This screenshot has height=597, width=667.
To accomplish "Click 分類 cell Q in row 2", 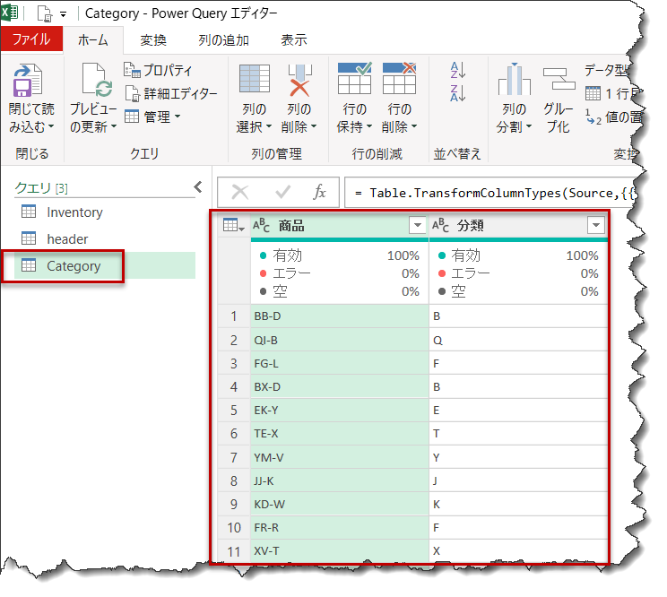I will [x=518, y=340].
